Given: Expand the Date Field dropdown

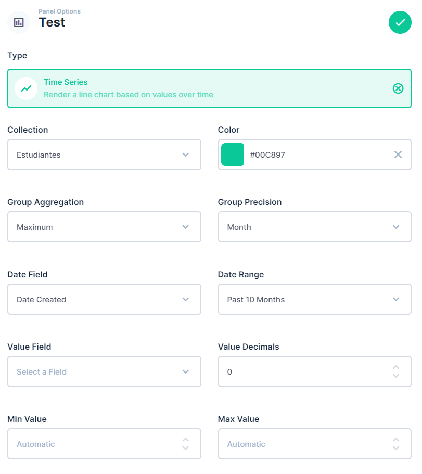Looking at the screenshot, I should point(104,299).
